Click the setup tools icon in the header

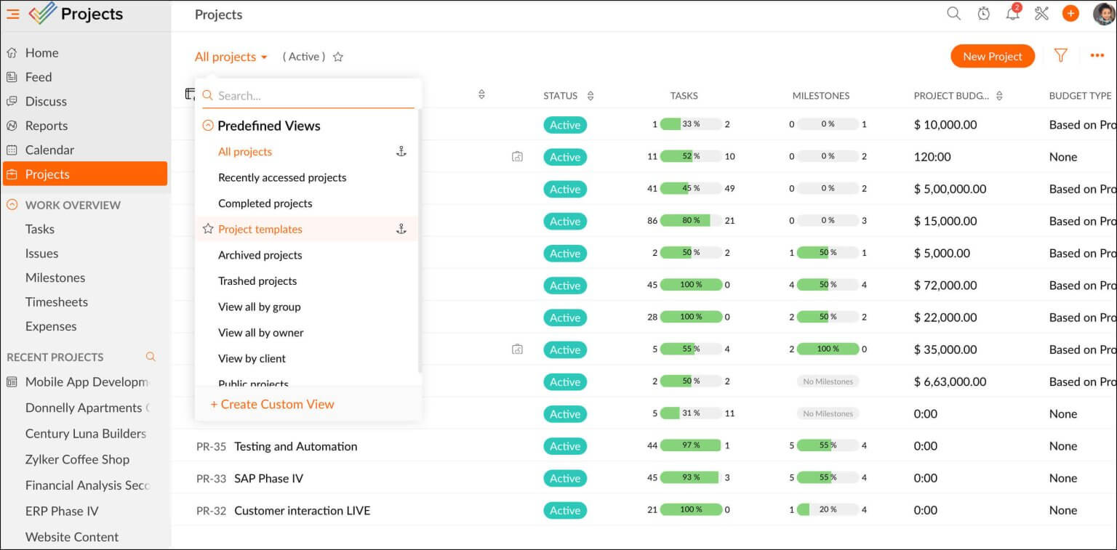[1041, 13]
